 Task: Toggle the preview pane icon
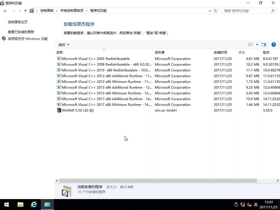click(x=264, y=45)
